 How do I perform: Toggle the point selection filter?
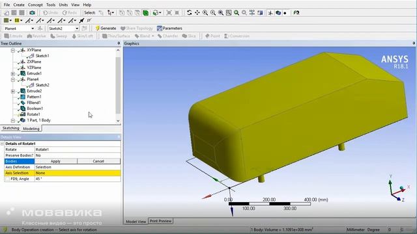click(122, 13)
